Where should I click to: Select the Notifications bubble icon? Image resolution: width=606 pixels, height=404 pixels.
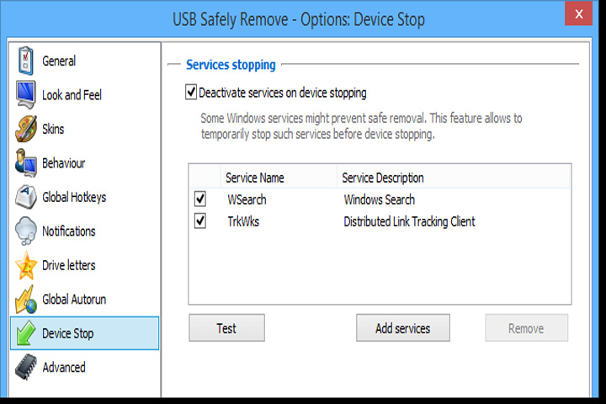26,231
